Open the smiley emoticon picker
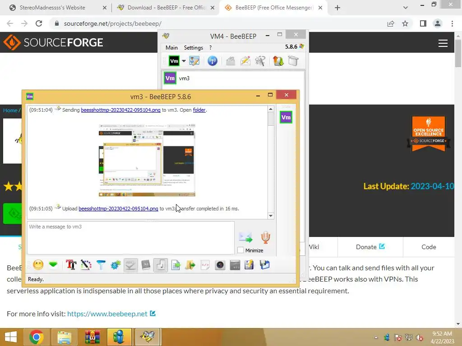 [38, 265]
